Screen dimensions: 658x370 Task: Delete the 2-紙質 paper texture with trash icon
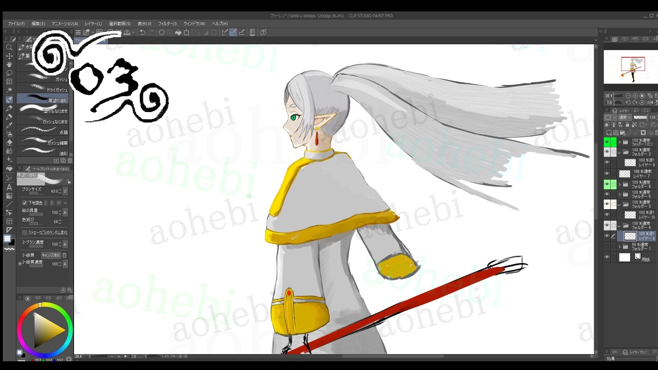tap(65, 255)
